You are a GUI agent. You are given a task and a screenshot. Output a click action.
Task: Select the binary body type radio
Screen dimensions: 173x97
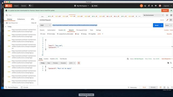click(x=82, y=34)
